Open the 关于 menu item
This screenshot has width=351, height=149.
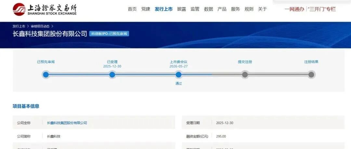click(x=262, y=9)
